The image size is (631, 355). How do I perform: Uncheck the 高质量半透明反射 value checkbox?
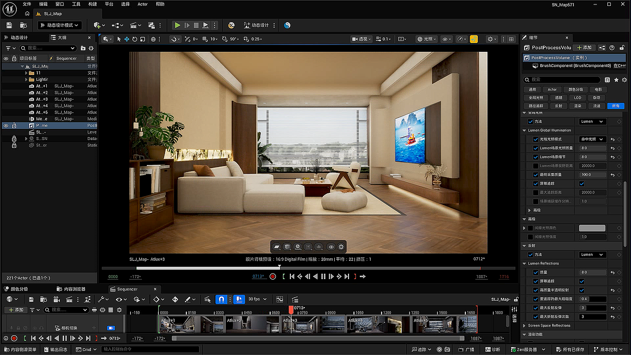point(582,290)
